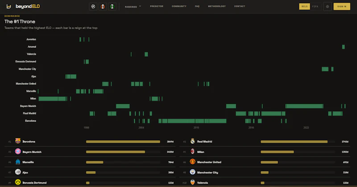Click the Bayern Munich club crest

18,151
